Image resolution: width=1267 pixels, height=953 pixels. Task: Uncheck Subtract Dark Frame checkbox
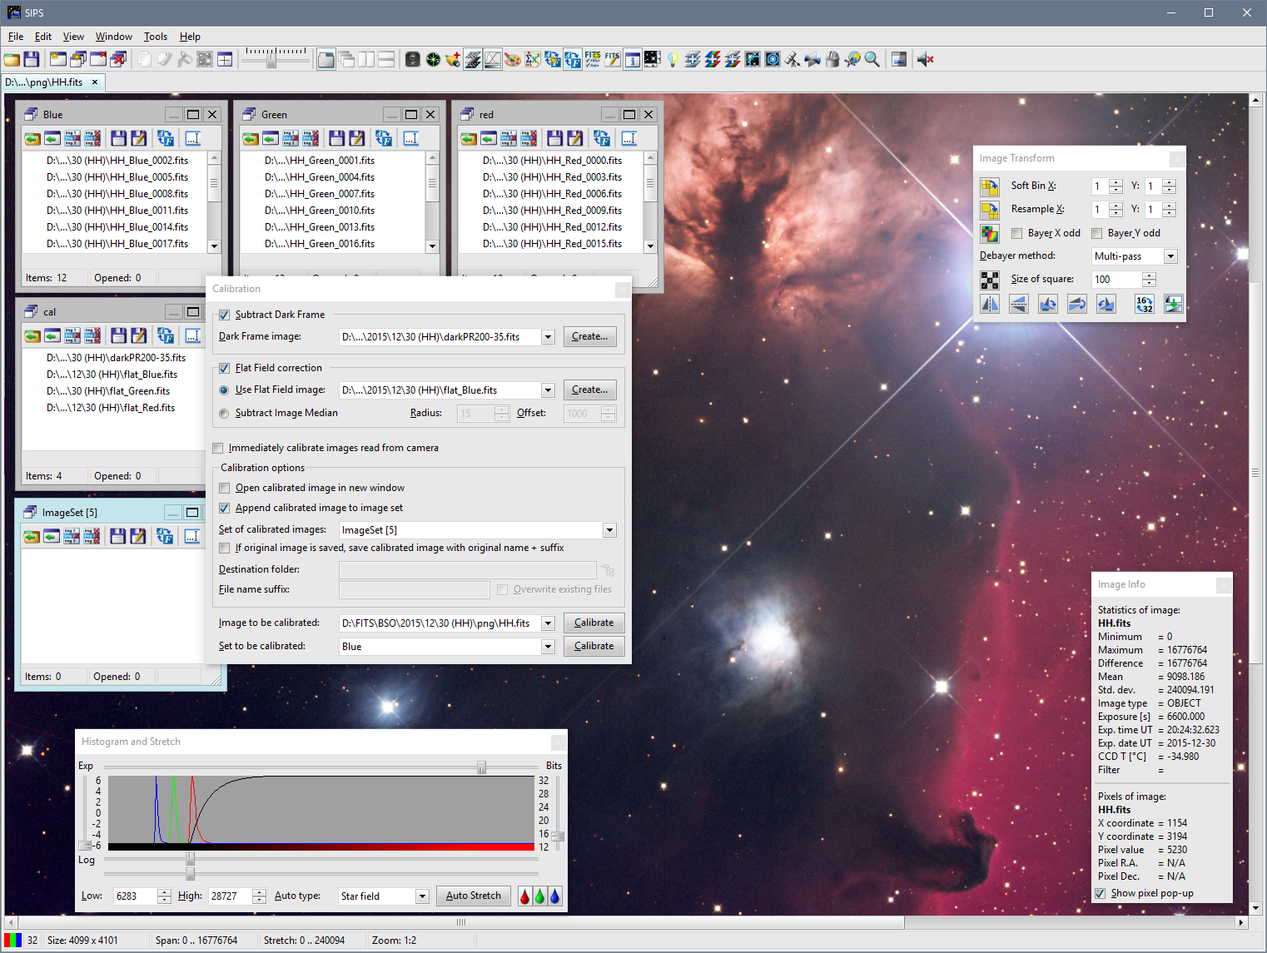pos(224,315)
